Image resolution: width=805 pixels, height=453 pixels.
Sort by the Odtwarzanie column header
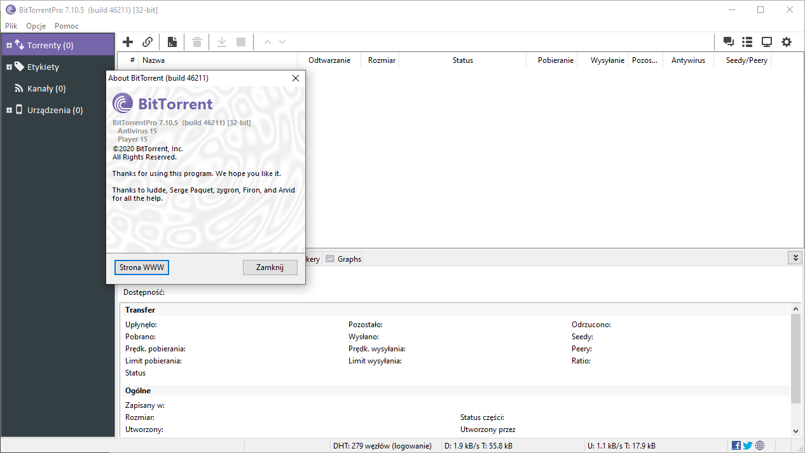[x=329, y=60]
